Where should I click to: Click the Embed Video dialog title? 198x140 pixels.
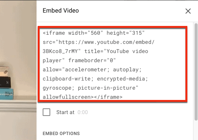(x=61, y=11)
